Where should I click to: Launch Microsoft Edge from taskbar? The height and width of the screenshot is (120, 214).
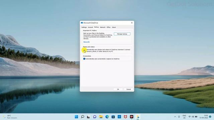point(107,117)
